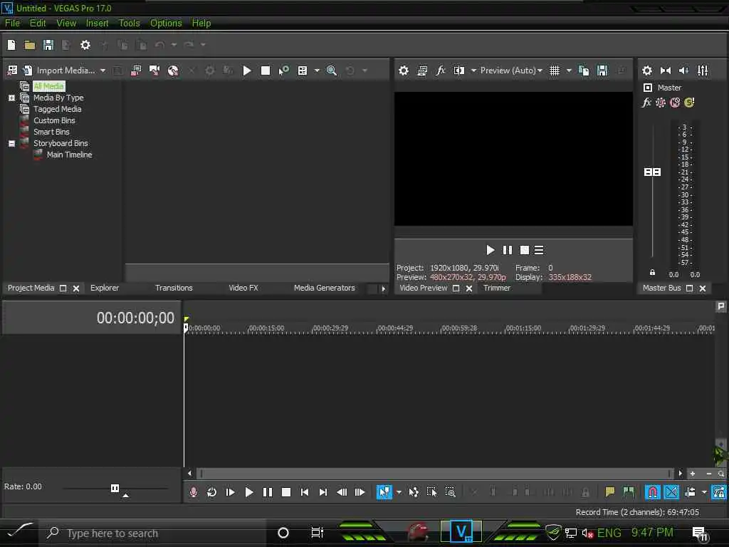Viewport: 729px width, 547px height.
Task: Click Windows taskbar search box
Action: [x=154, y=533]
